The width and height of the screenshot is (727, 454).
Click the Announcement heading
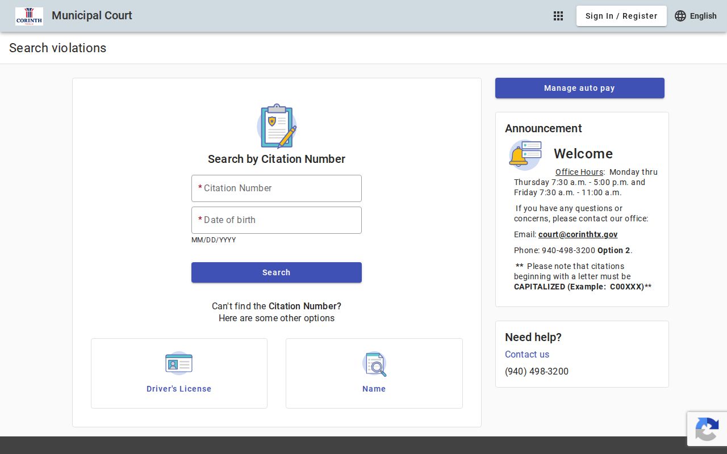tap(544, 128)
